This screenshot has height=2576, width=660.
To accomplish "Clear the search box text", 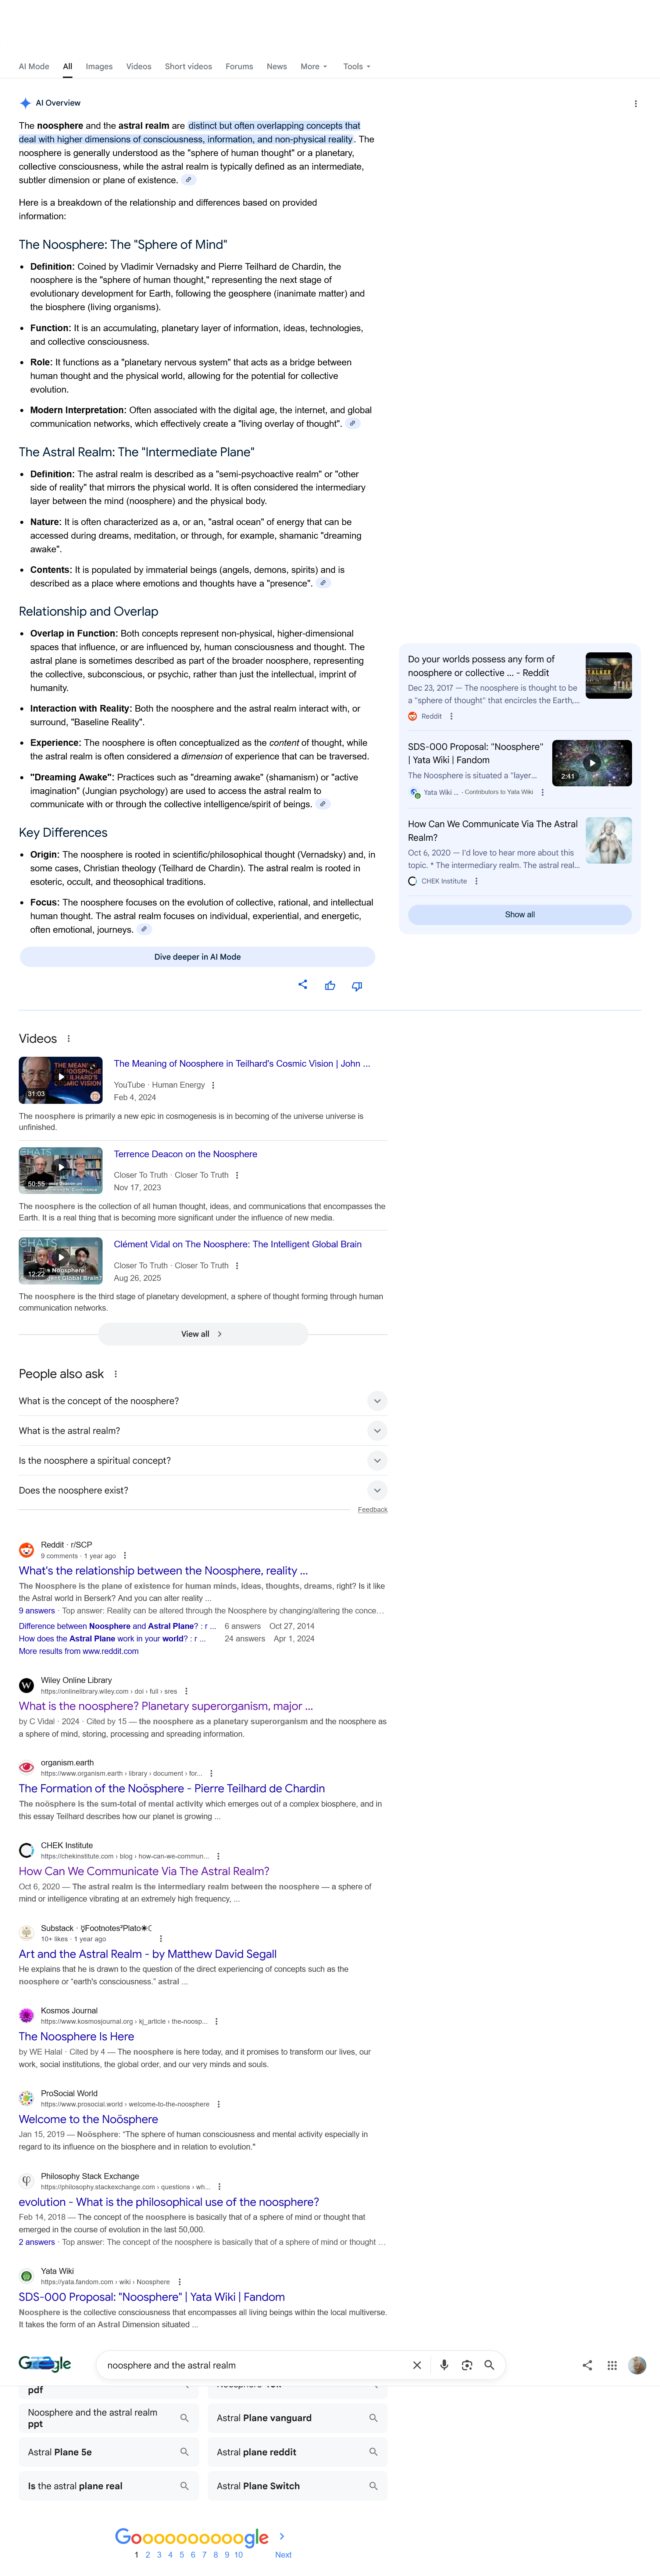I will 417,2365.
